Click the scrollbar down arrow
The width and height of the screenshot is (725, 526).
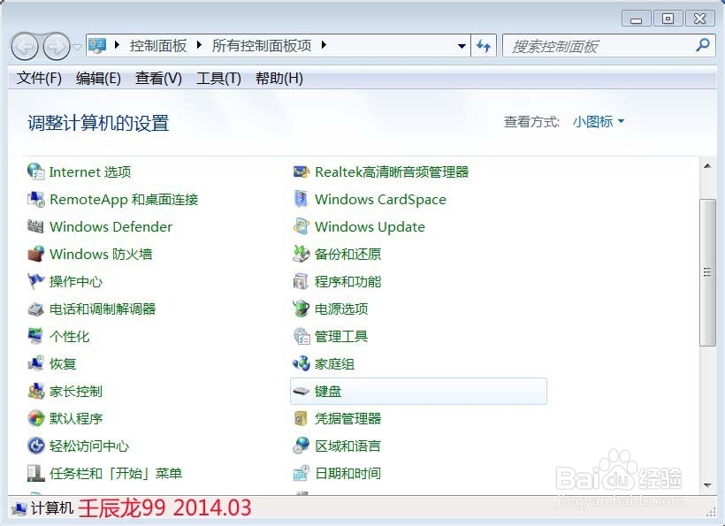[x=707, y=485]
